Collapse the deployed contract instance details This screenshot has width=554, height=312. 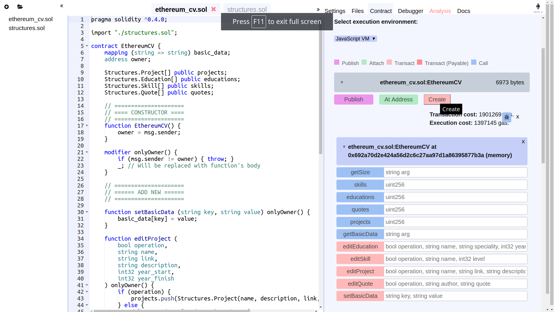click(x=344, y=147)
